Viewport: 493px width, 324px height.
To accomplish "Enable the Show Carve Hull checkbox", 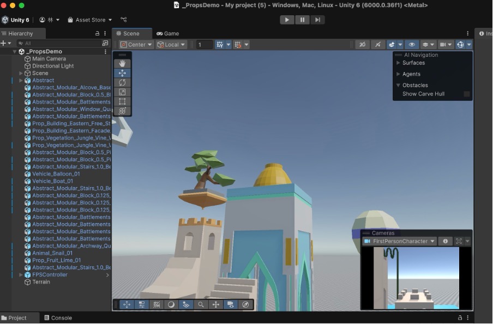I will tap(467, 94).
